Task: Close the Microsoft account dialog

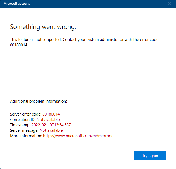Action: coord(170,4)
